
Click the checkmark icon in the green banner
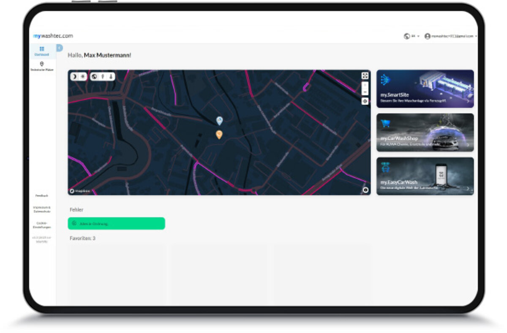coord(74,223)
